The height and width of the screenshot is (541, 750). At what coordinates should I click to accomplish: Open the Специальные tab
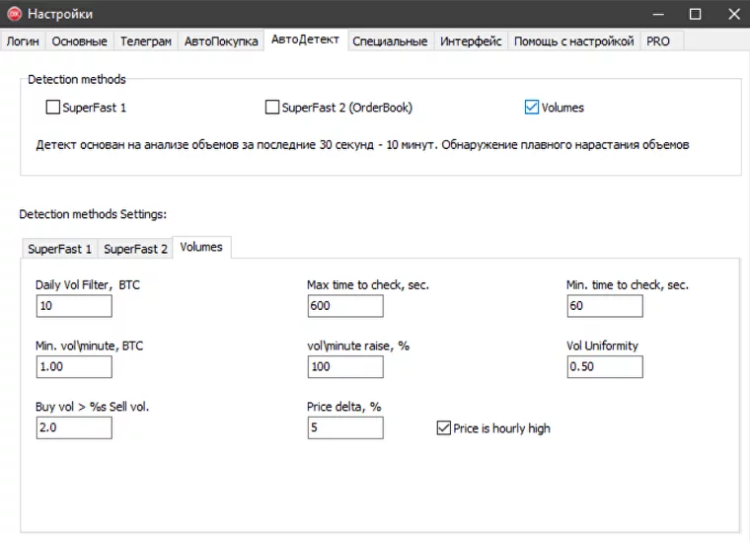390,41
